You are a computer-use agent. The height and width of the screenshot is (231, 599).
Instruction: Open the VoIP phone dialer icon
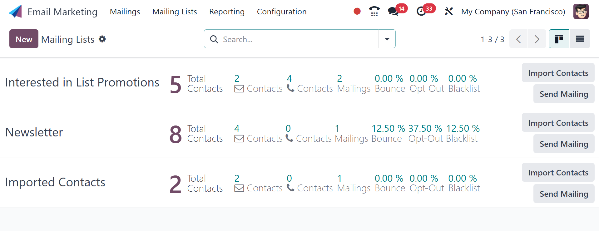coord(374,12)
